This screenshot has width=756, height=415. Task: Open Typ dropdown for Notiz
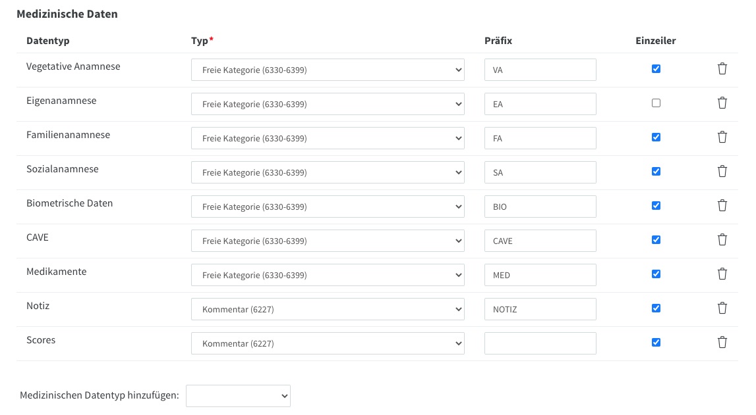328,309
